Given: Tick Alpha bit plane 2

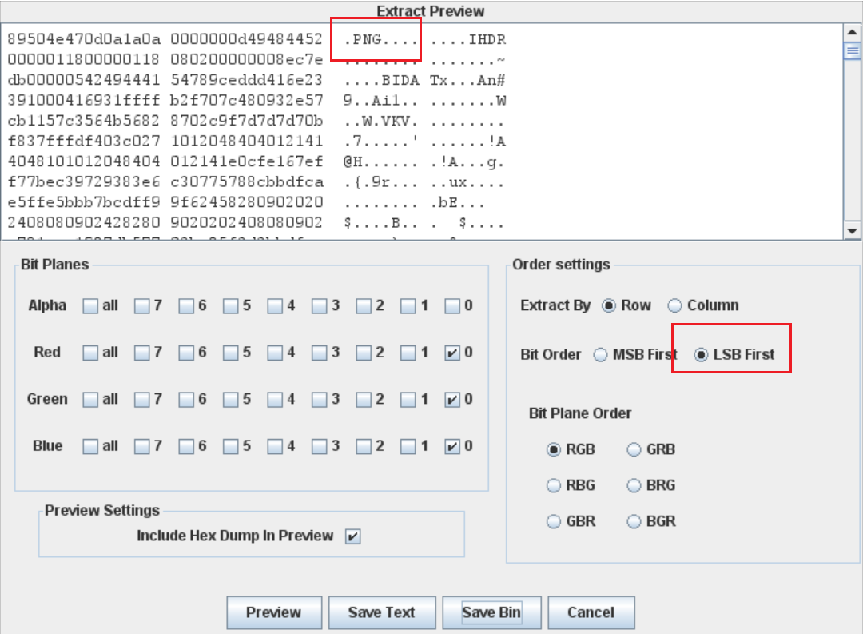Looking at the screenshot, I should pyautogui.click(x=364, y=305).
